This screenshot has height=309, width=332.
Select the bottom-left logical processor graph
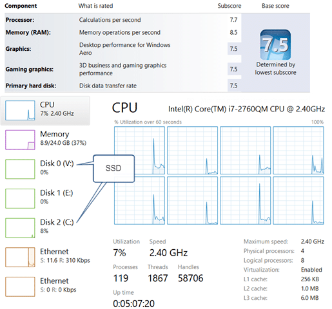click(x=139, y=201)
